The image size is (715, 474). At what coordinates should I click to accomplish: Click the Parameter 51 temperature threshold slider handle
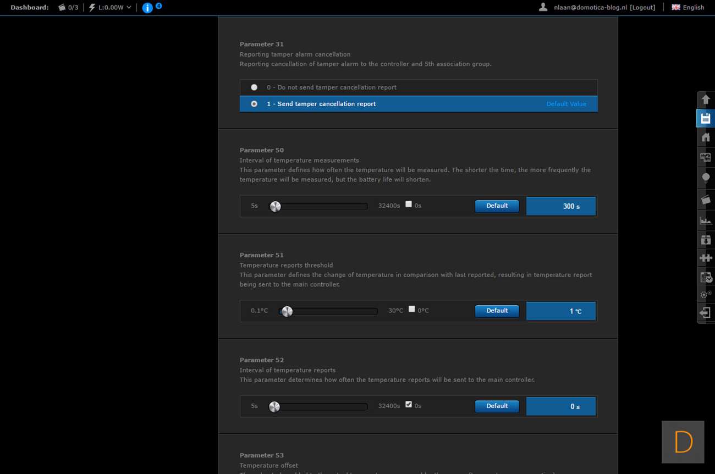pyautogui.click(x=287, y=311)
